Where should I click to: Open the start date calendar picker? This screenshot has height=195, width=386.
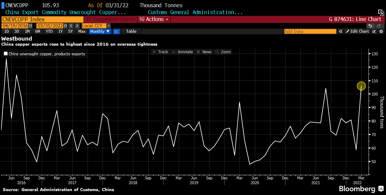point(31,26)
